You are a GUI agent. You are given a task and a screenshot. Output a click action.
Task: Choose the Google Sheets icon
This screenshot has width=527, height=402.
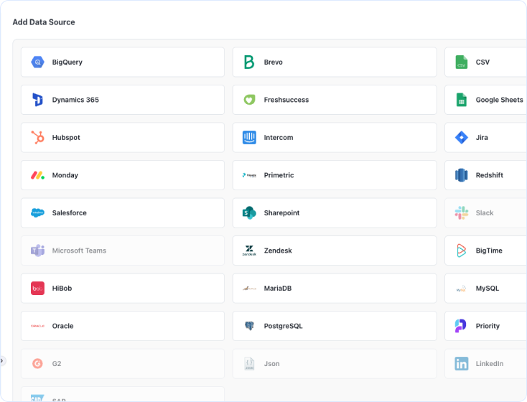pyautogui.click(x=461, y=100)
